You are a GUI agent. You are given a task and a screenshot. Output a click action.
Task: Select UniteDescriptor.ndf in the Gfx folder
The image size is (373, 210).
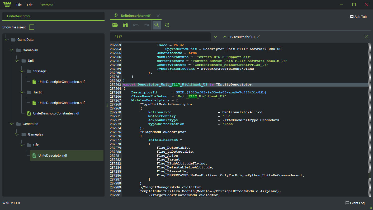(53, 156)
